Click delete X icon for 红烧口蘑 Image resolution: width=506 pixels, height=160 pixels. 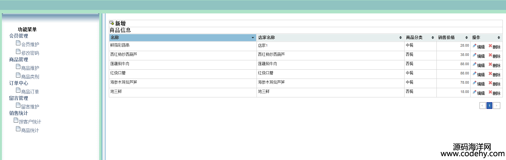tap(490, 74)
